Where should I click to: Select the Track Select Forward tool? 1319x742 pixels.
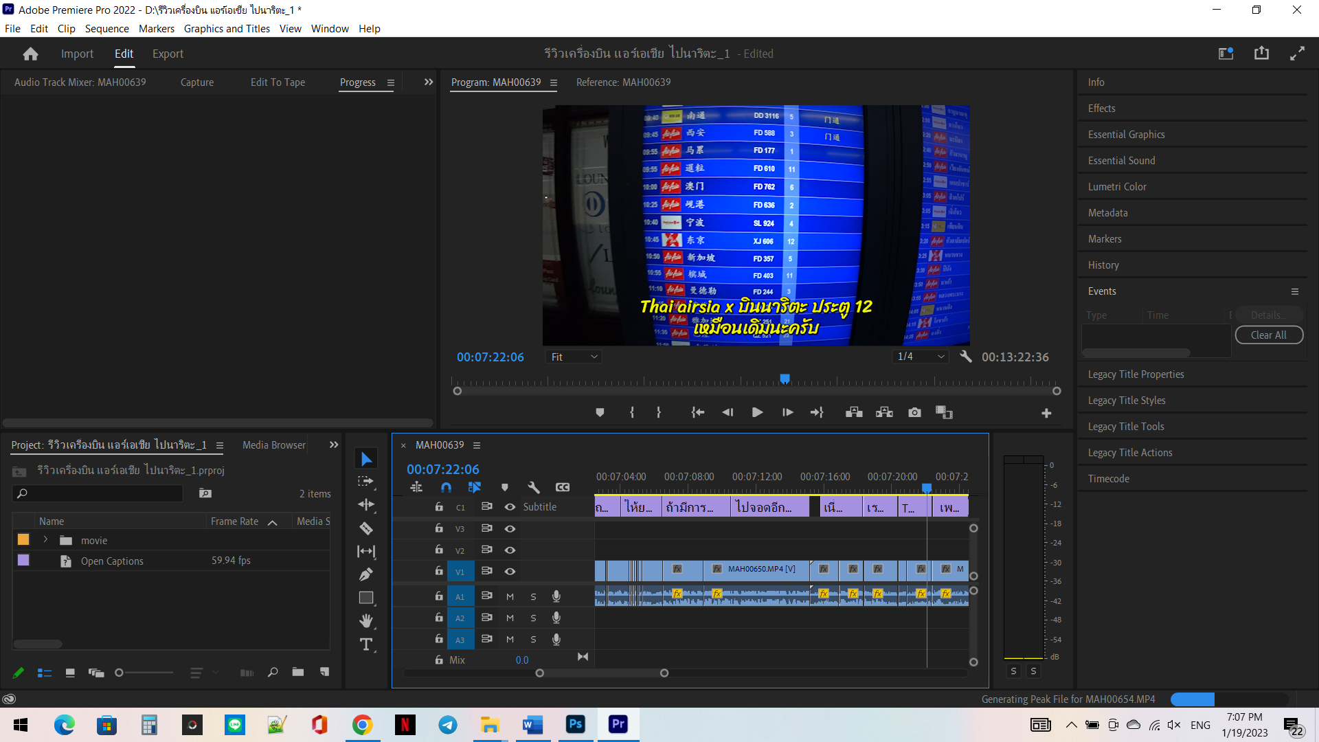(x=366, y=482)
